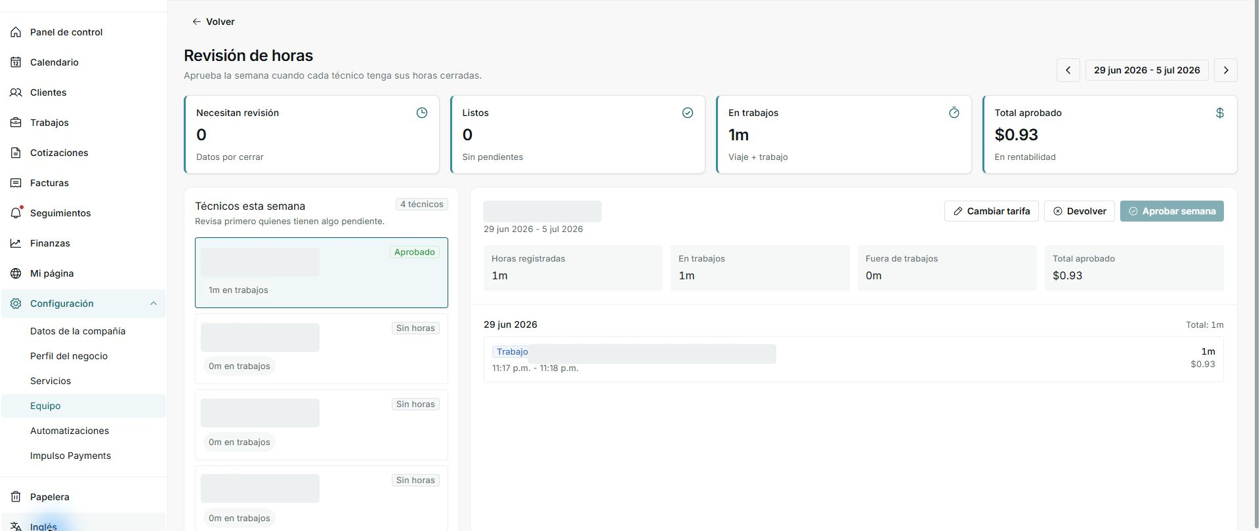Click the check icon on Aprobar semana

(1133, 211)
